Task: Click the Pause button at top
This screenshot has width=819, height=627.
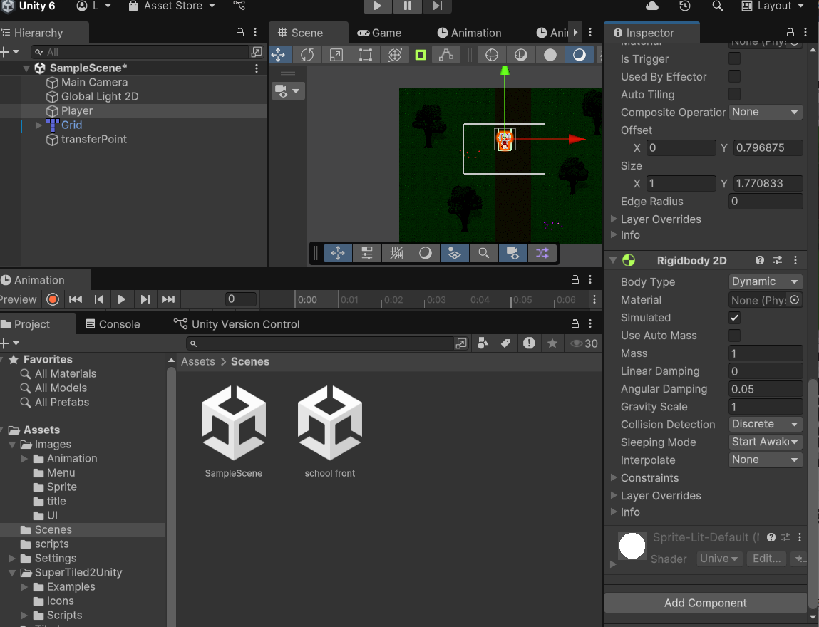Action: point(408,6)
